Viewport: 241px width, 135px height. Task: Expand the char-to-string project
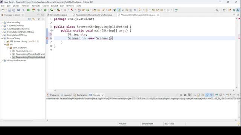click(2, 22)
